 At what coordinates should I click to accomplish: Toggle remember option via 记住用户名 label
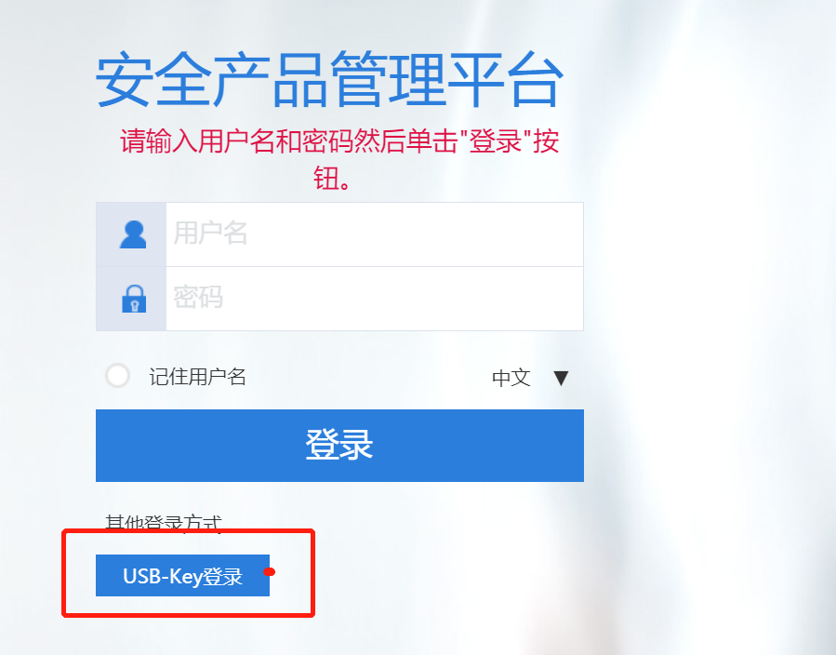[x=197, y=377]
